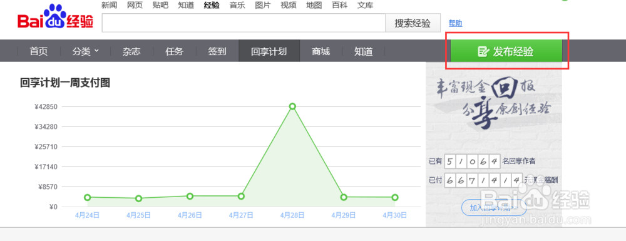
Task: Expand the 分类 dropdown menu
Action: pos(85,51)
